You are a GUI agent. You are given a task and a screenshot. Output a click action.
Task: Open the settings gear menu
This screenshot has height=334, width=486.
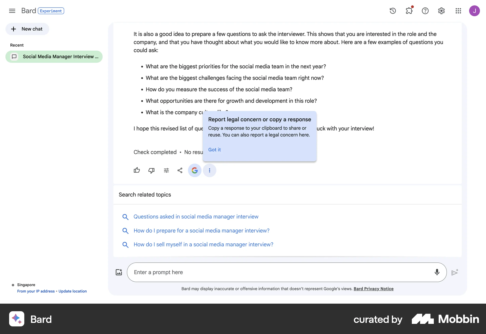(441, 11)
